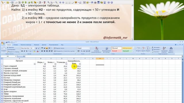Viewport: 184px width, 103px height.
Task: Open Форматировать как таблицу gallery
Action: (107, 49)
